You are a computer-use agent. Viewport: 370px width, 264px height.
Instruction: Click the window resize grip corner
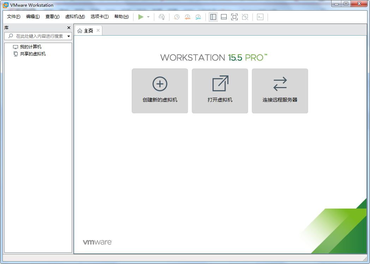[365, 259]
